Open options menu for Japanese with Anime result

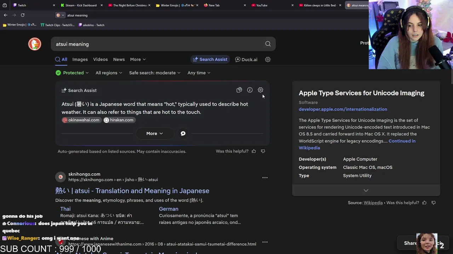pos(265,242)
